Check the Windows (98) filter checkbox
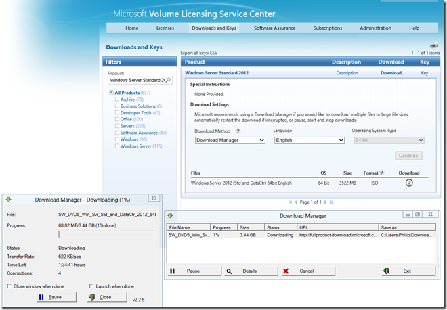447x310 pixels. [x=117, y=139]
